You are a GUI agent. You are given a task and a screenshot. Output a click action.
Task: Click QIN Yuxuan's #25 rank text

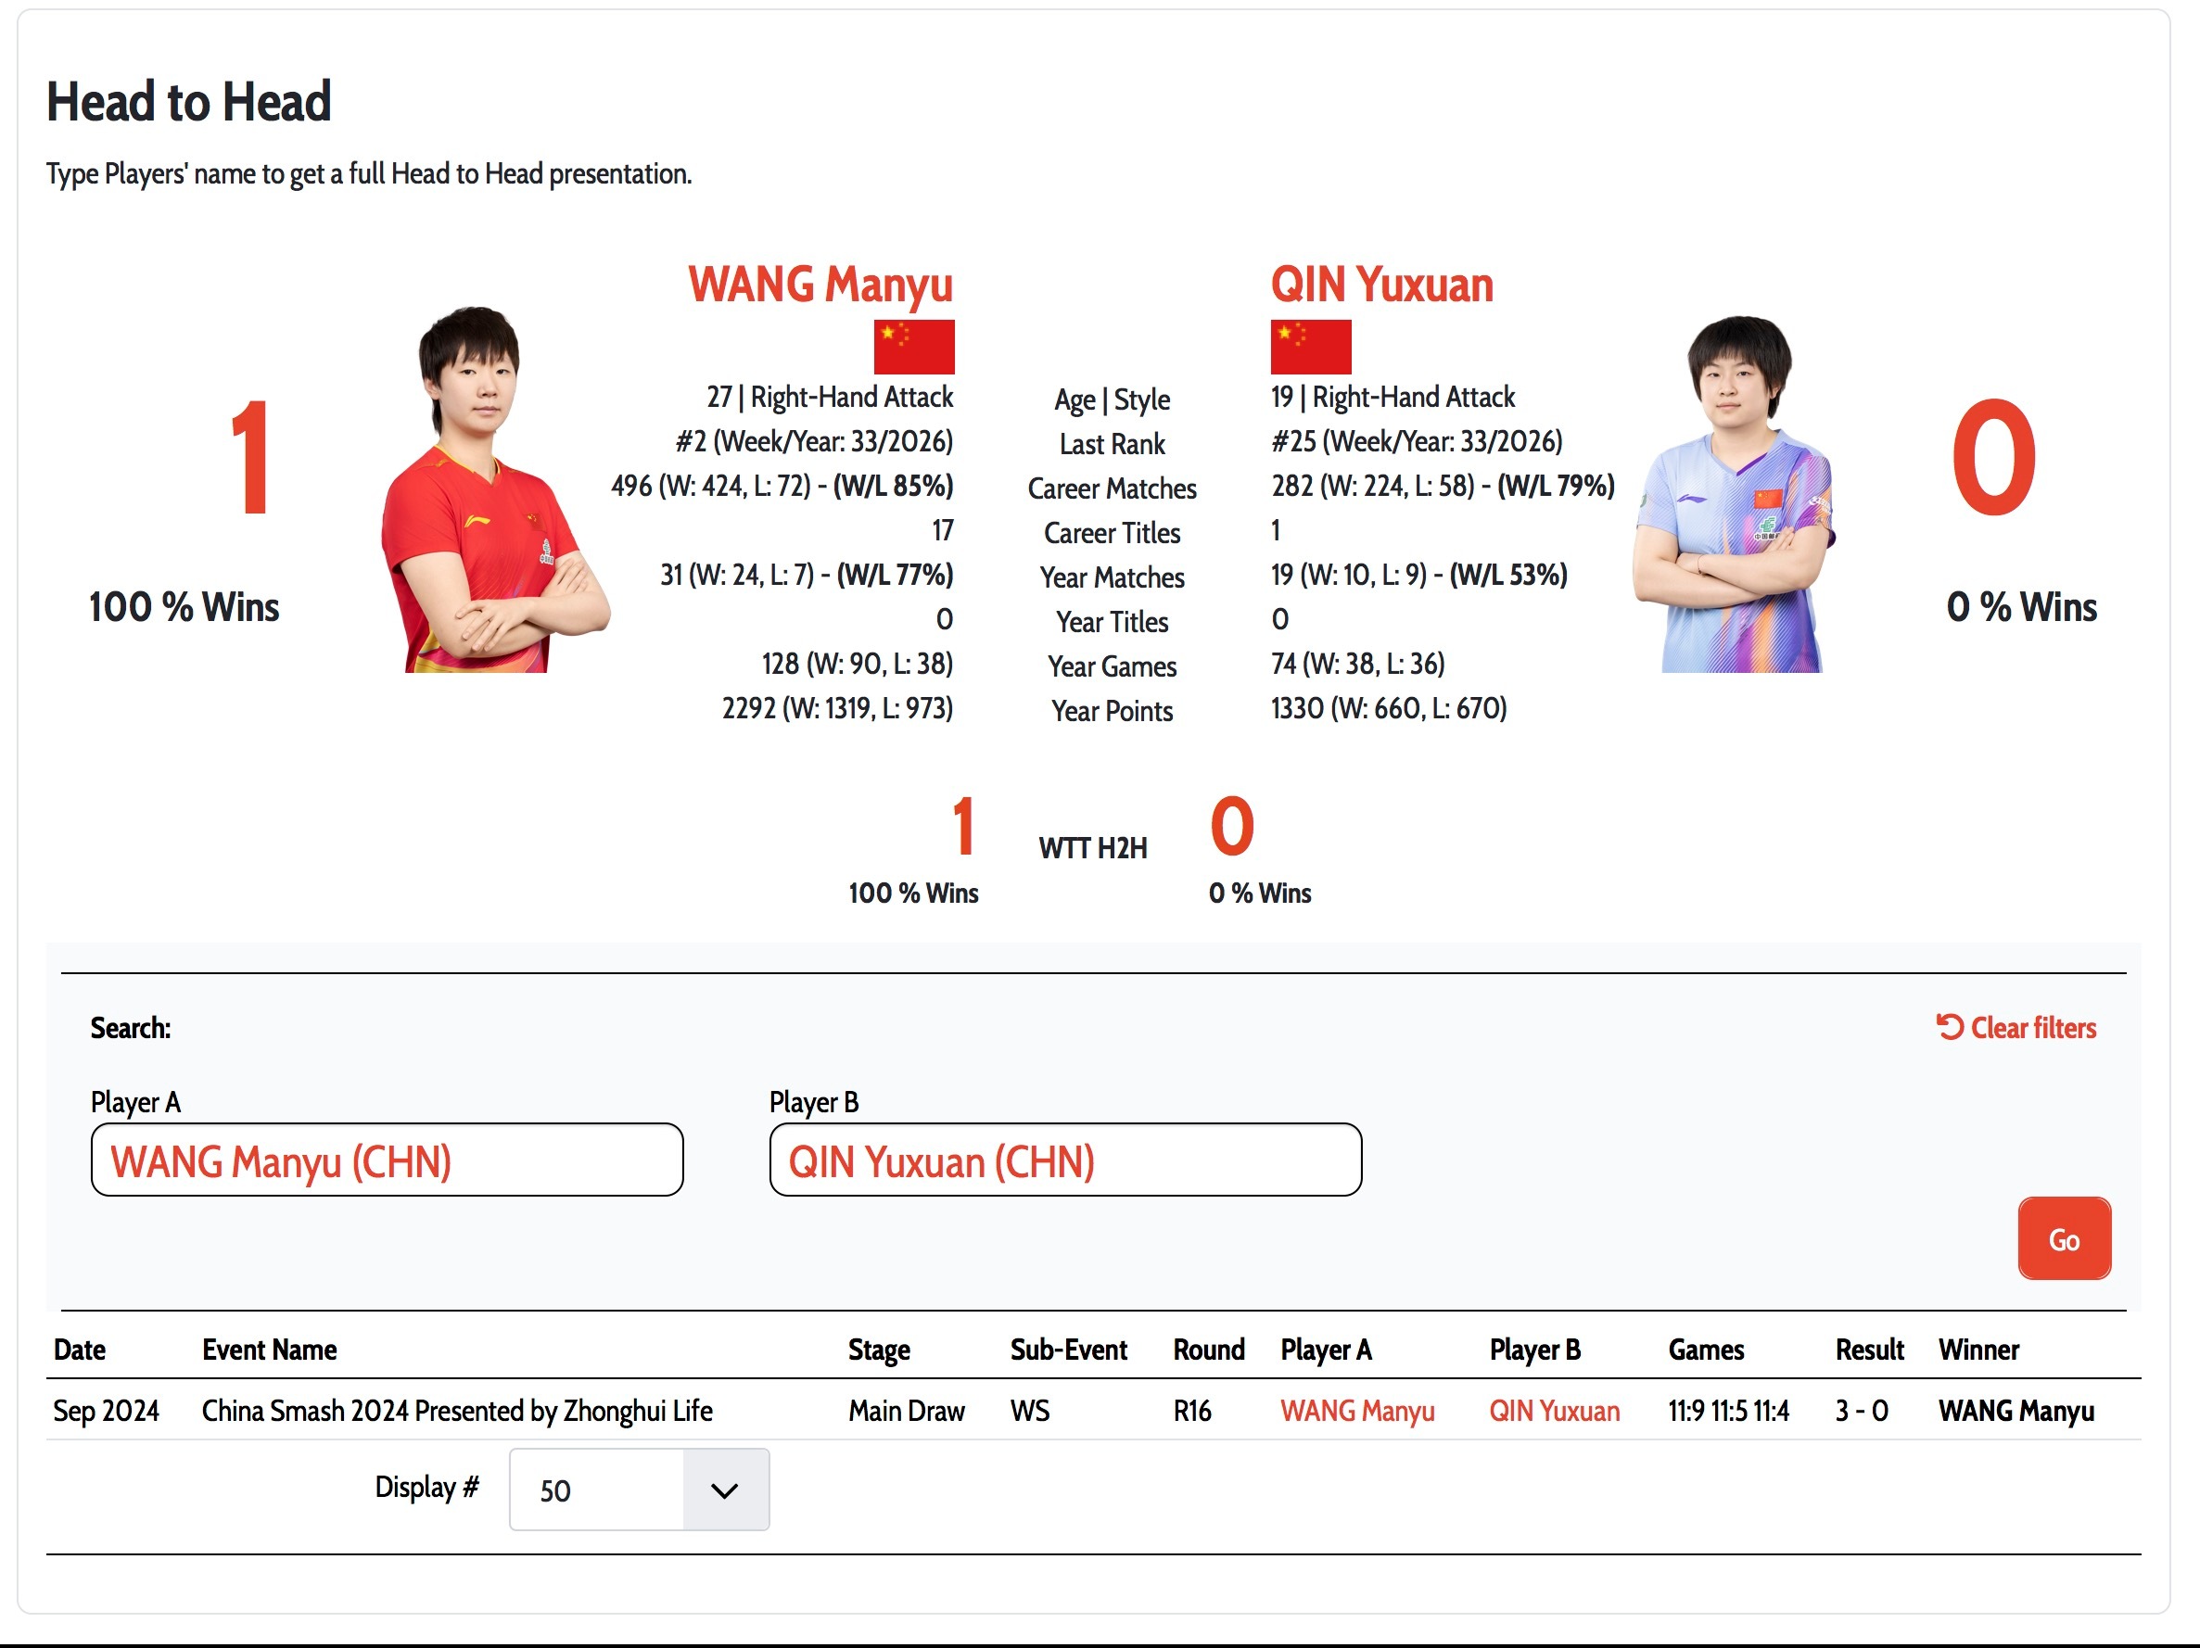pos(1418,440)
